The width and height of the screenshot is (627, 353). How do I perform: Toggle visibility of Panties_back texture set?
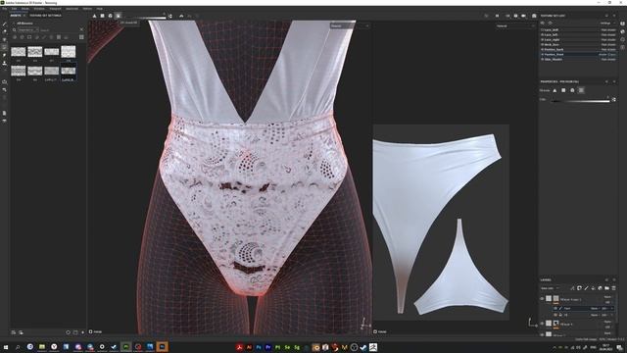pos(542,49)
